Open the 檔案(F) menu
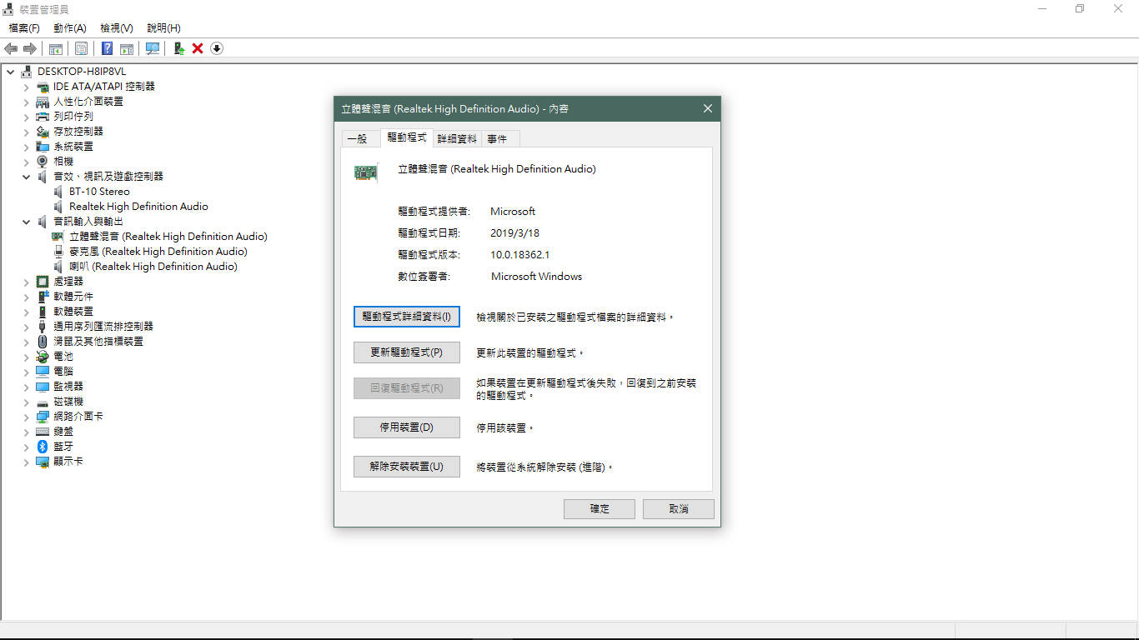 [x=24, y=28]
